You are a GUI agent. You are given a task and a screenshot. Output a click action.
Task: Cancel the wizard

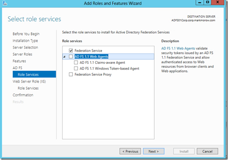[x=207, y=151]
